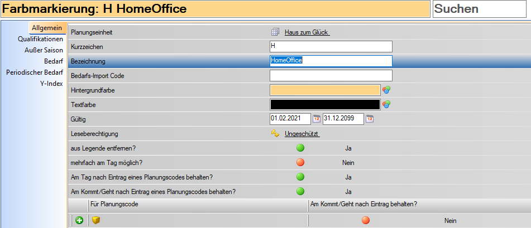The image size is (531, 228).
Task: Open 'Haus zum Glück' link
Action: [307, 32]
